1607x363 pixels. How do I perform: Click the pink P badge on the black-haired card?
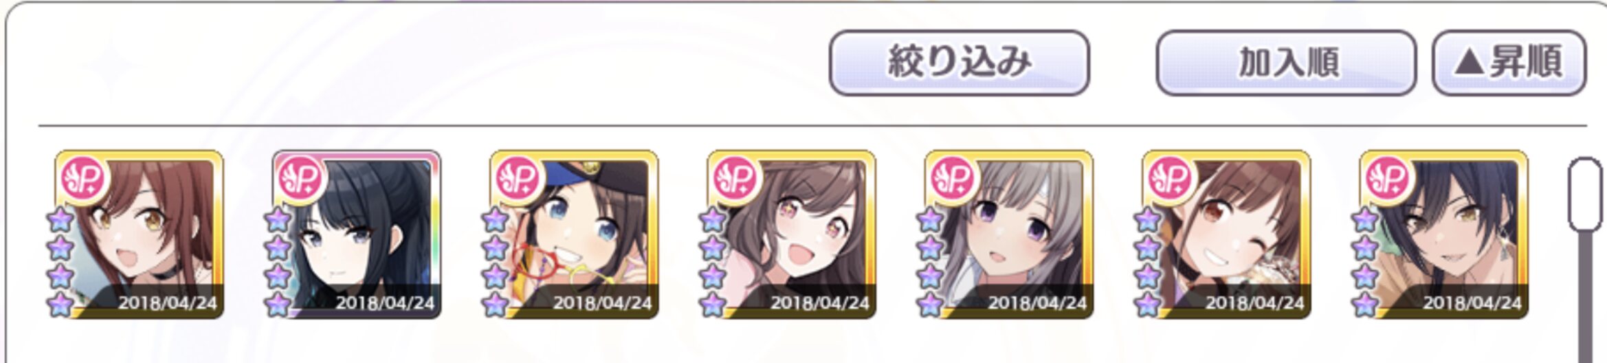coord(300,179)
